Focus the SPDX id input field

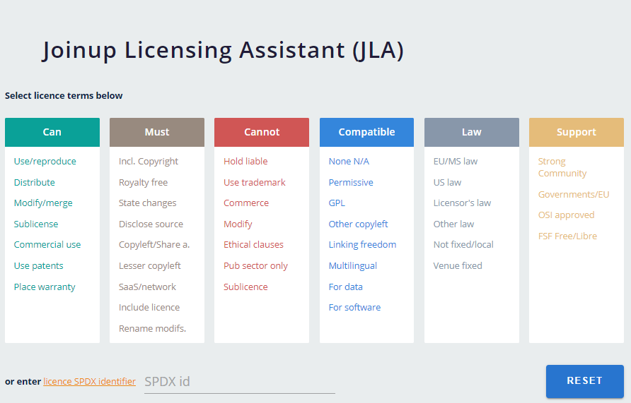coord(239,382)
